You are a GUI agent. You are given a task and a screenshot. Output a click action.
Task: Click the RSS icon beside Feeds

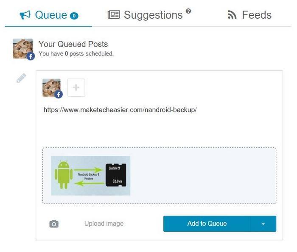click(232, 15)
